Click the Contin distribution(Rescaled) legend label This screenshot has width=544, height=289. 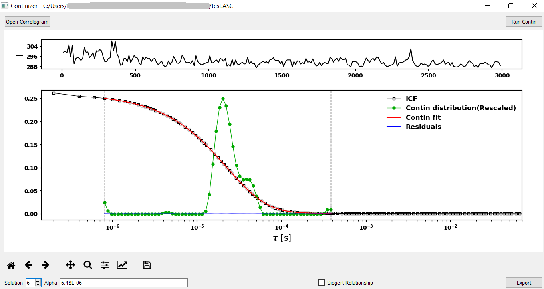461,108
